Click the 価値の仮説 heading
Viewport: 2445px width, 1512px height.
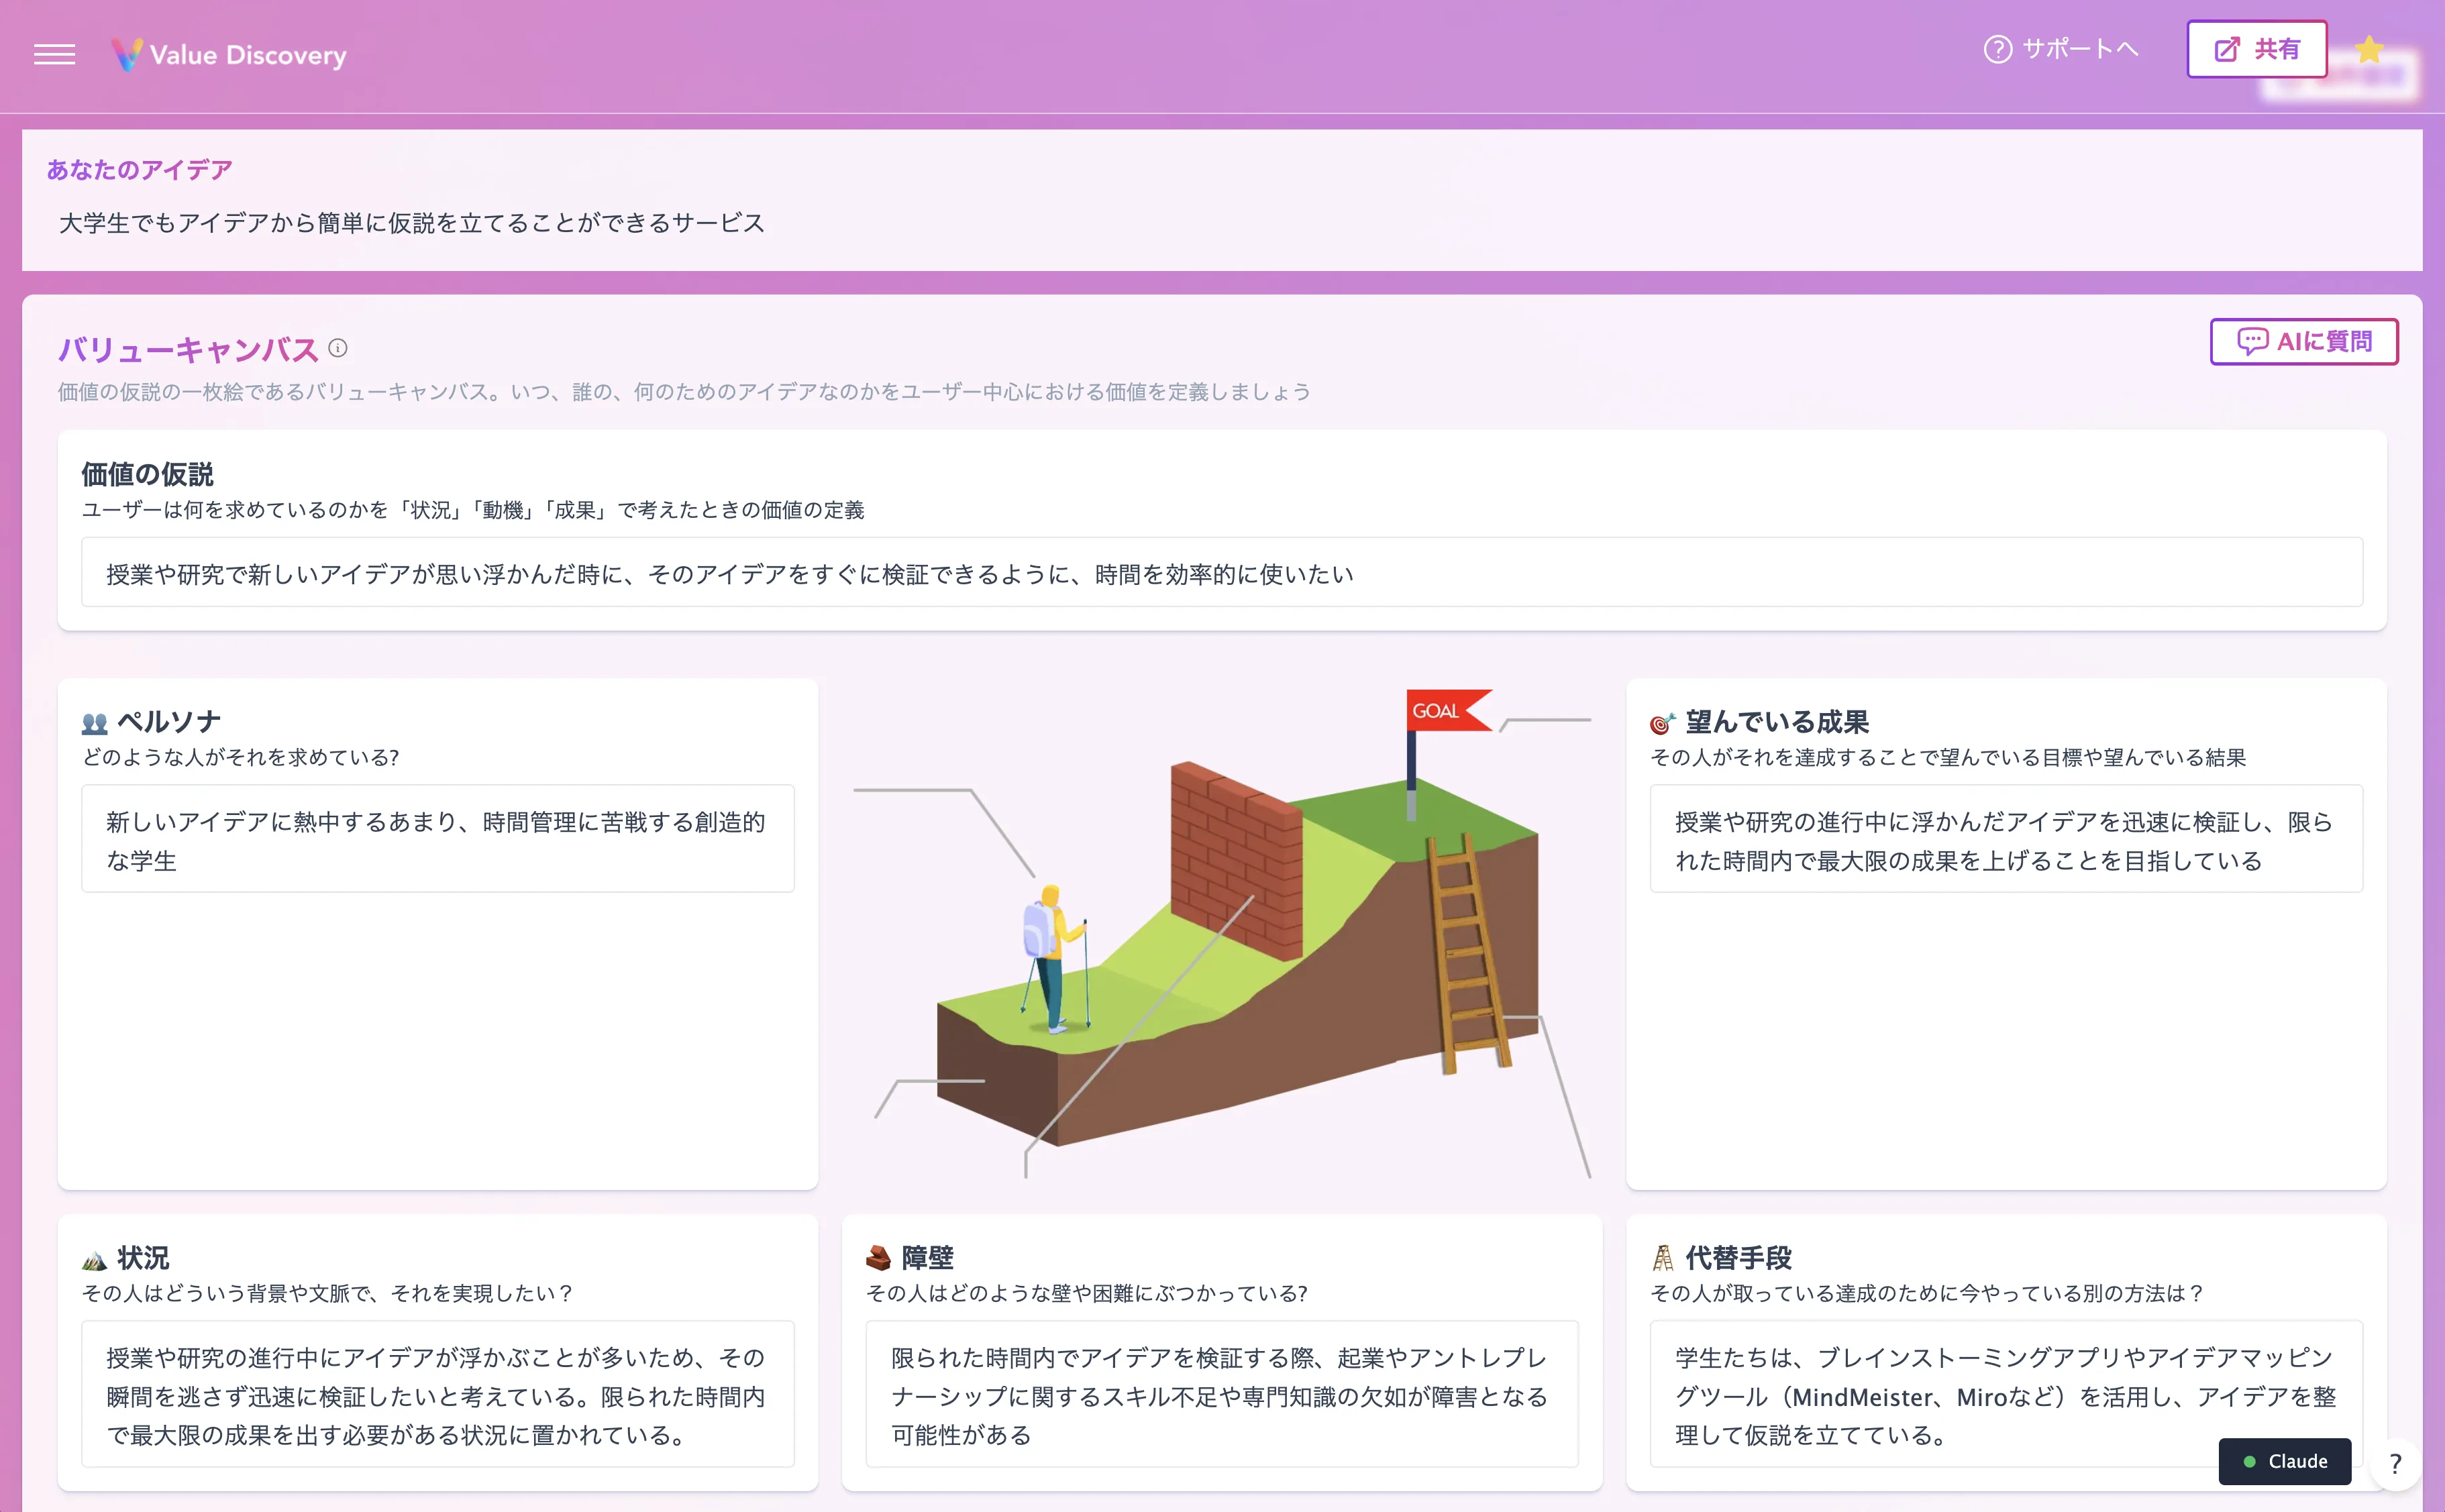(x=148, y=474)
